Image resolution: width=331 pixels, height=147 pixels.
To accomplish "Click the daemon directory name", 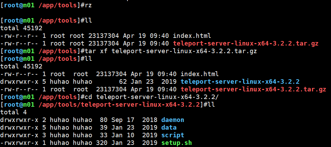I will (172, 120).
